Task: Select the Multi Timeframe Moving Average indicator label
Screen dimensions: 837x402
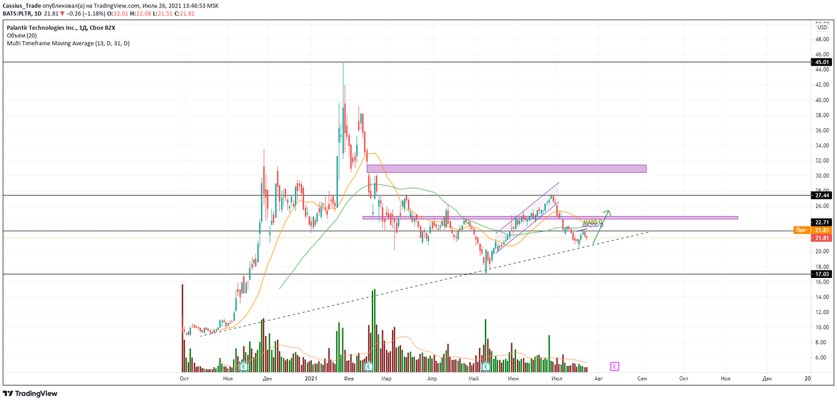Action: click(68, 43)
